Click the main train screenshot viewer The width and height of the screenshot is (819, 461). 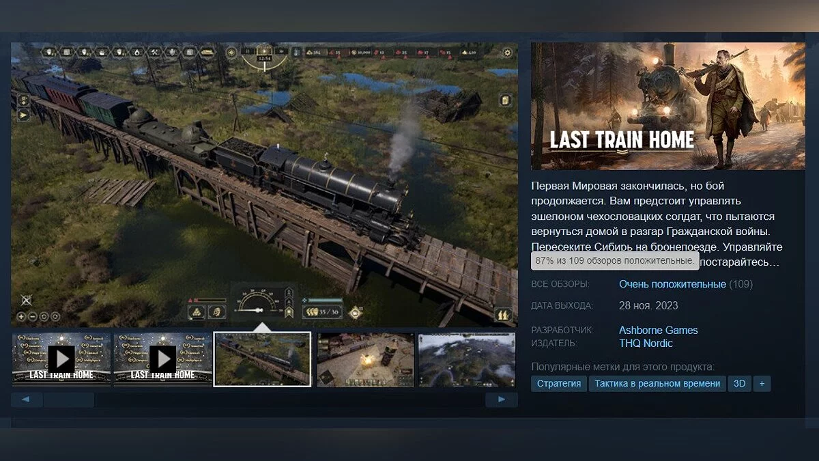tap(264, 184)
